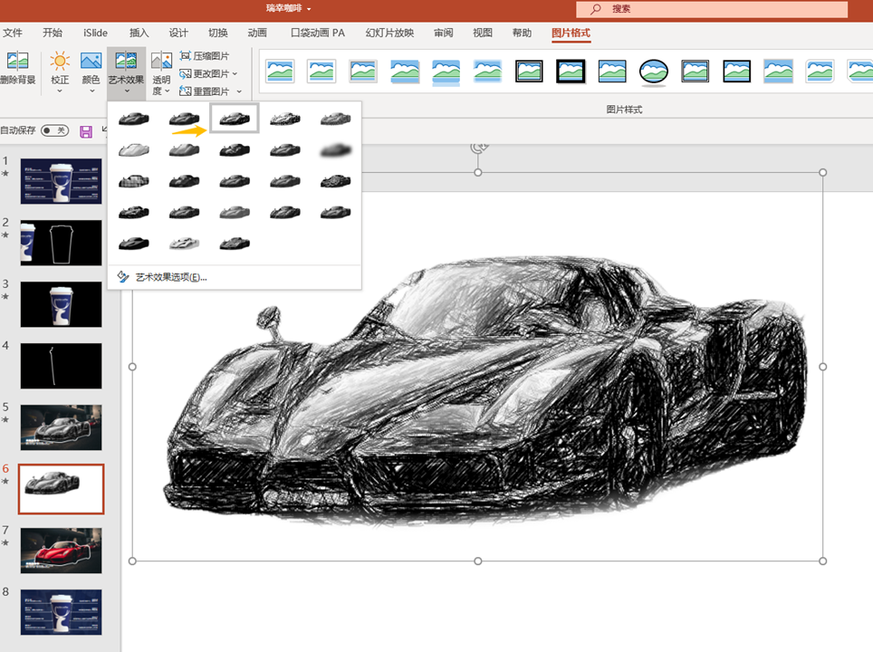Switch to the 设计 tab
Viewport: 873px width, 652px height.
click(x=178, y=33)
